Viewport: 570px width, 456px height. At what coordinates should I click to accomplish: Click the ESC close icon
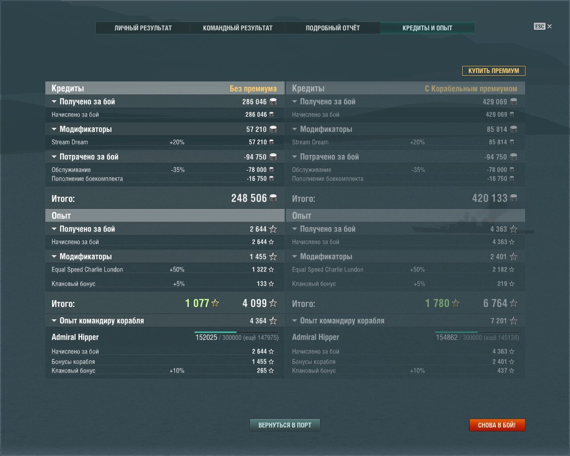(543, 26)
